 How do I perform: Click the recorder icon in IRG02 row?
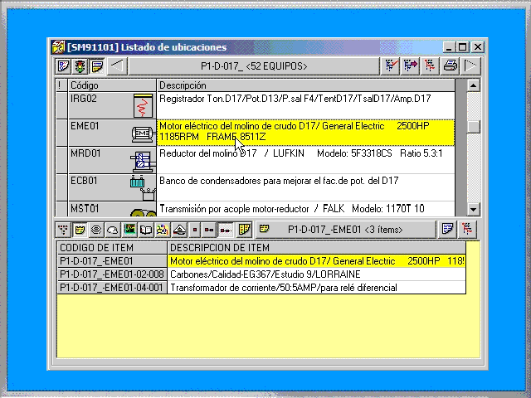[144, 105]
